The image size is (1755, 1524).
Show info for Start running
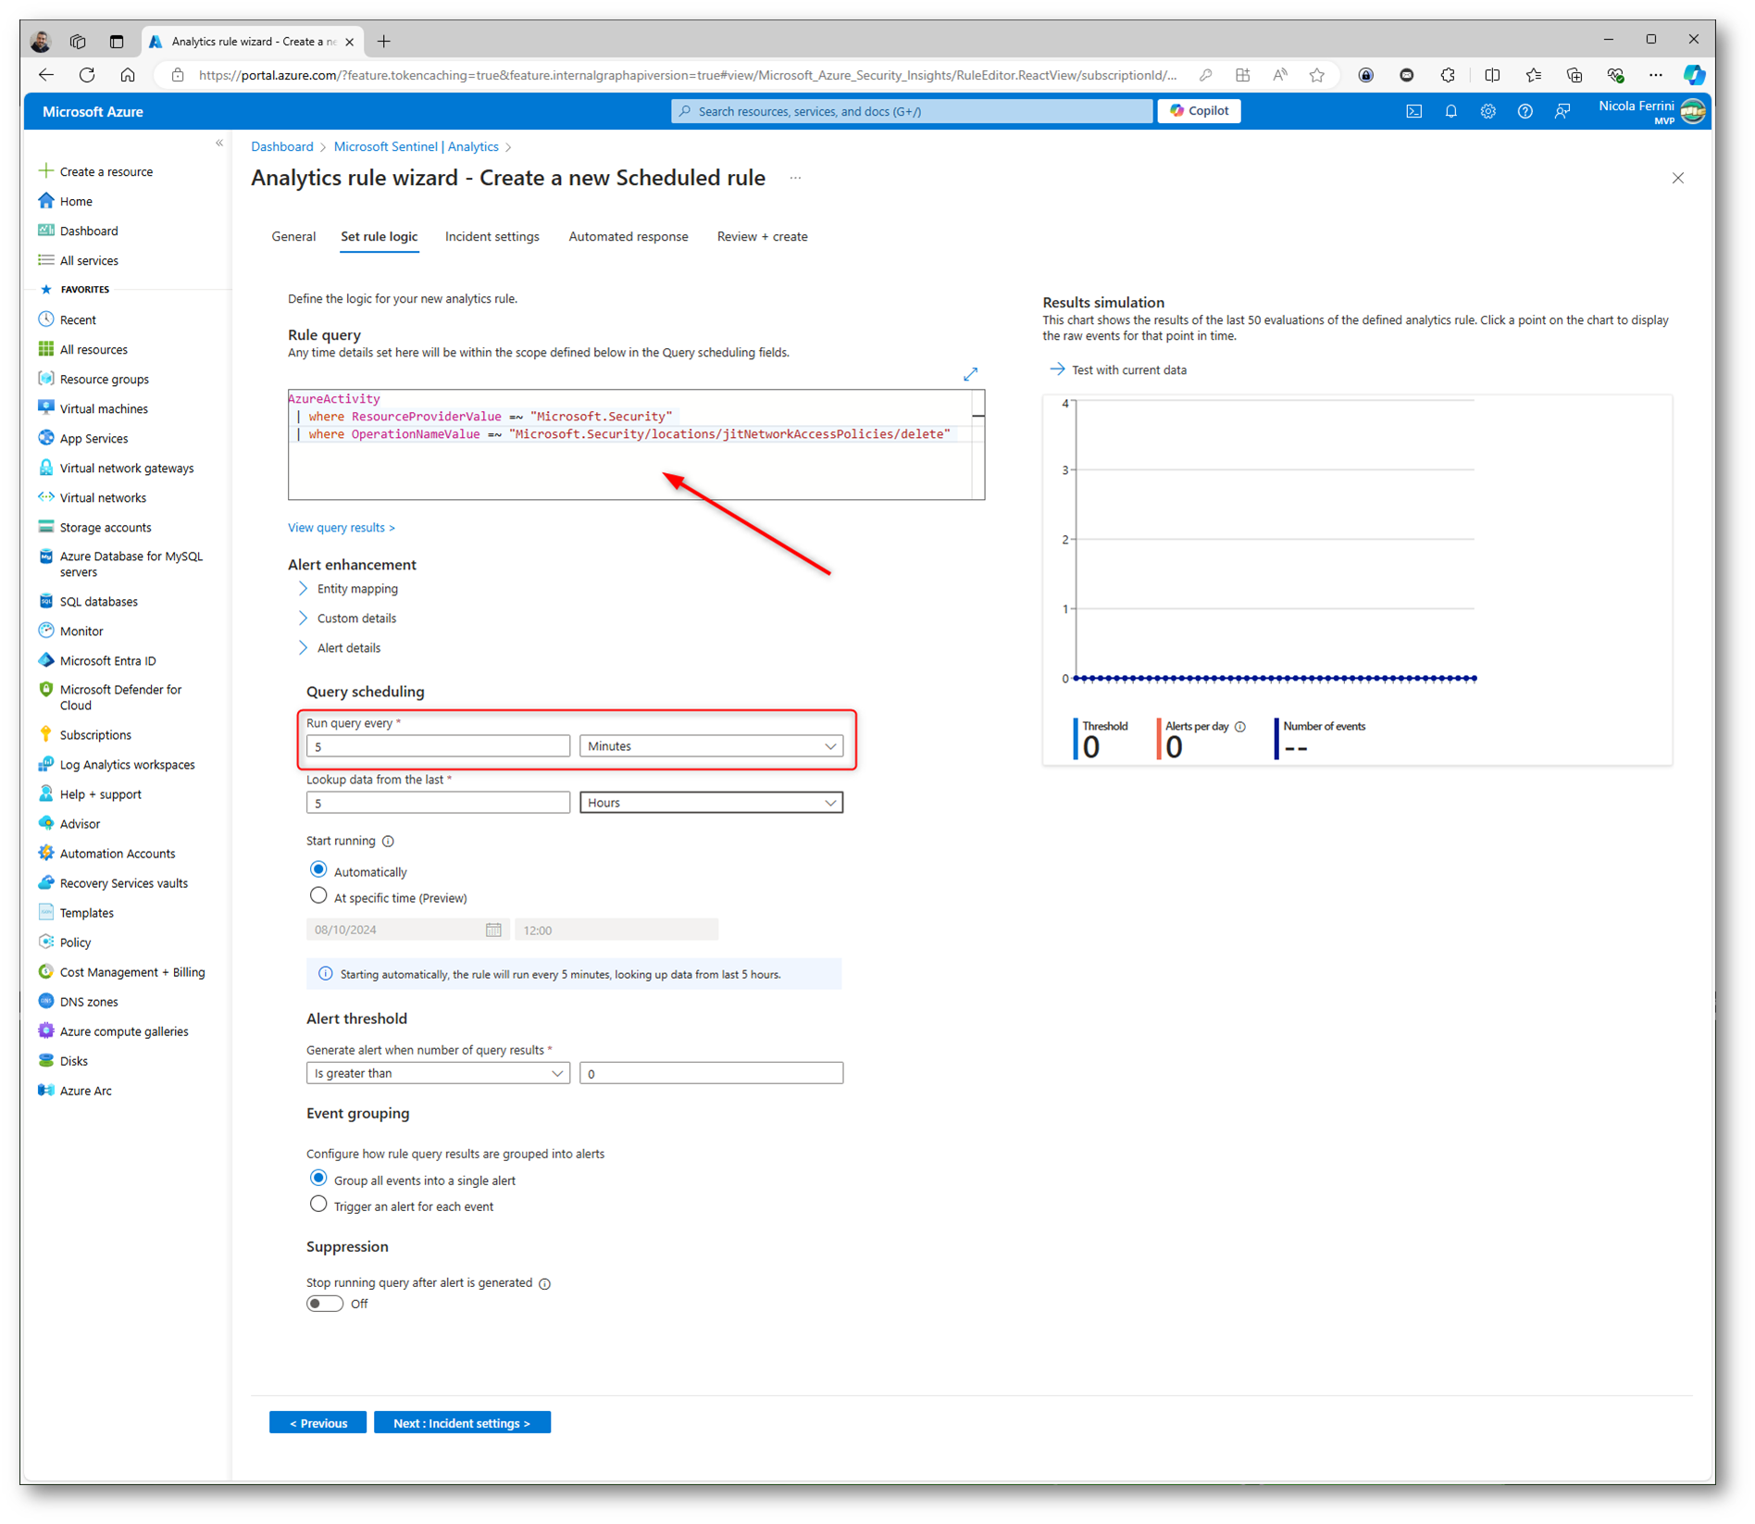pyautogui.click(x=388, y=842)
